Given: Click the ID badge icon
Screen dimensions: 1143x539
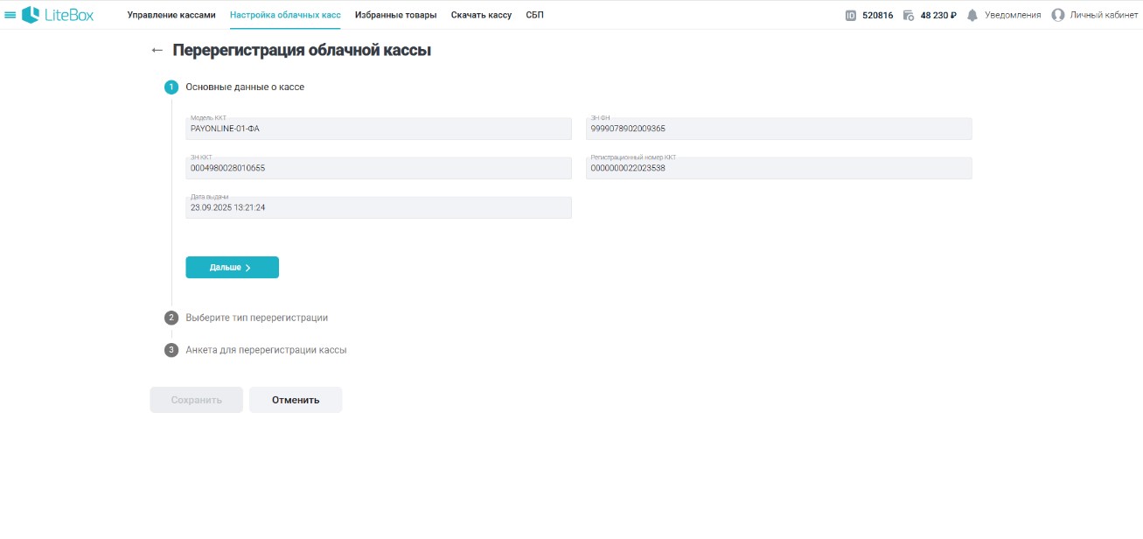Looking at the screenshot, I should click(x=851, y=15).
